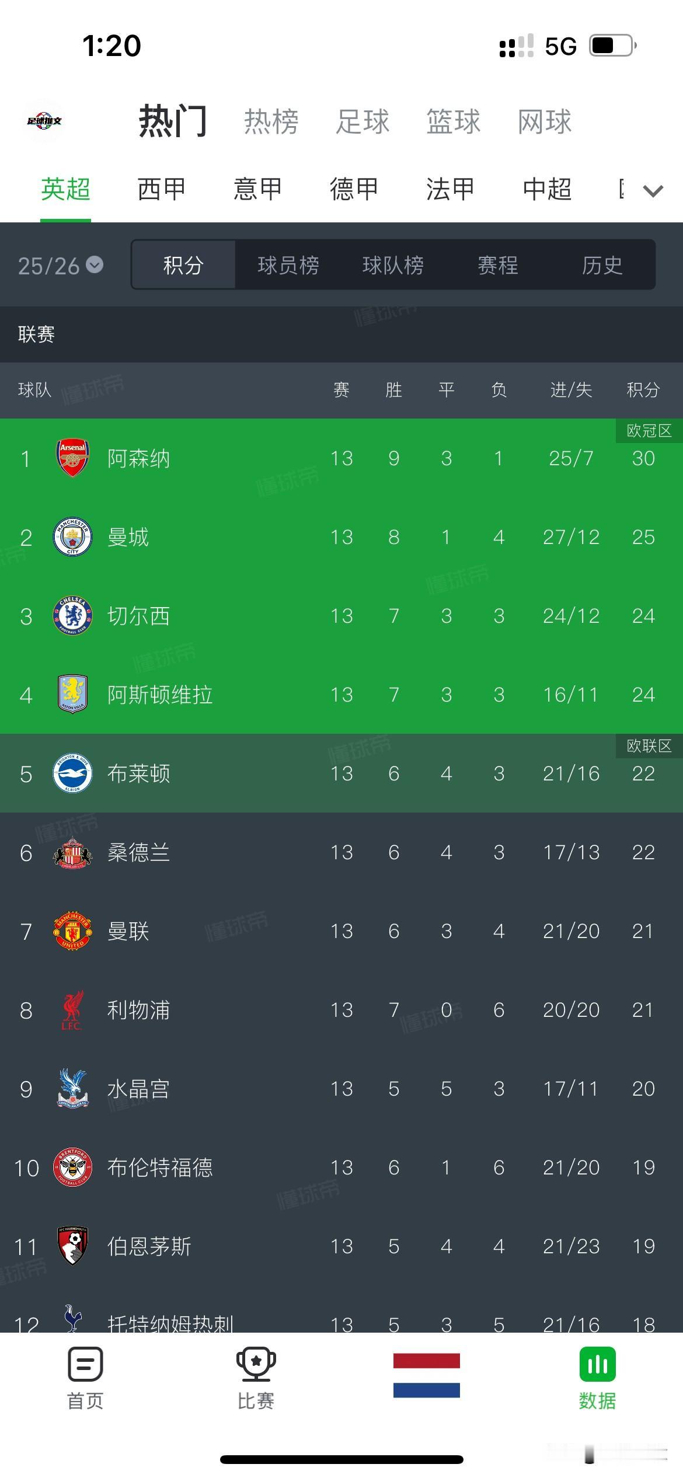Viewport: 683px width, 1478px height.
Task: Tap the Liverpool crest icon
Action: (x=72, y=1010)
